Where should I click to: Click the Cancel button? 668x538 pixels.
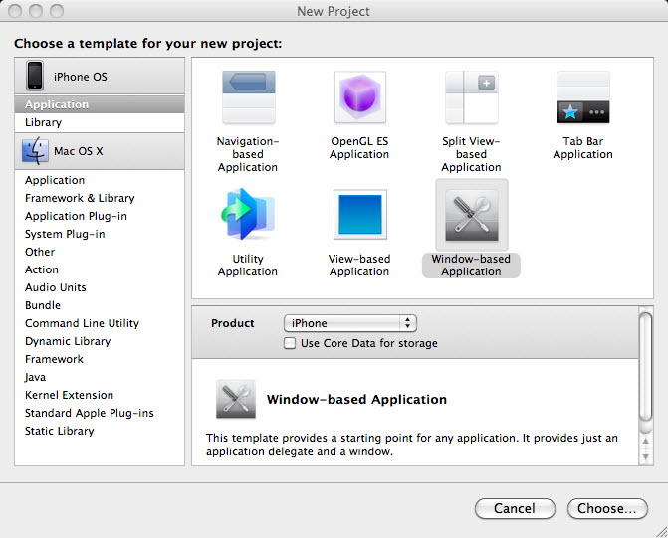515,508
